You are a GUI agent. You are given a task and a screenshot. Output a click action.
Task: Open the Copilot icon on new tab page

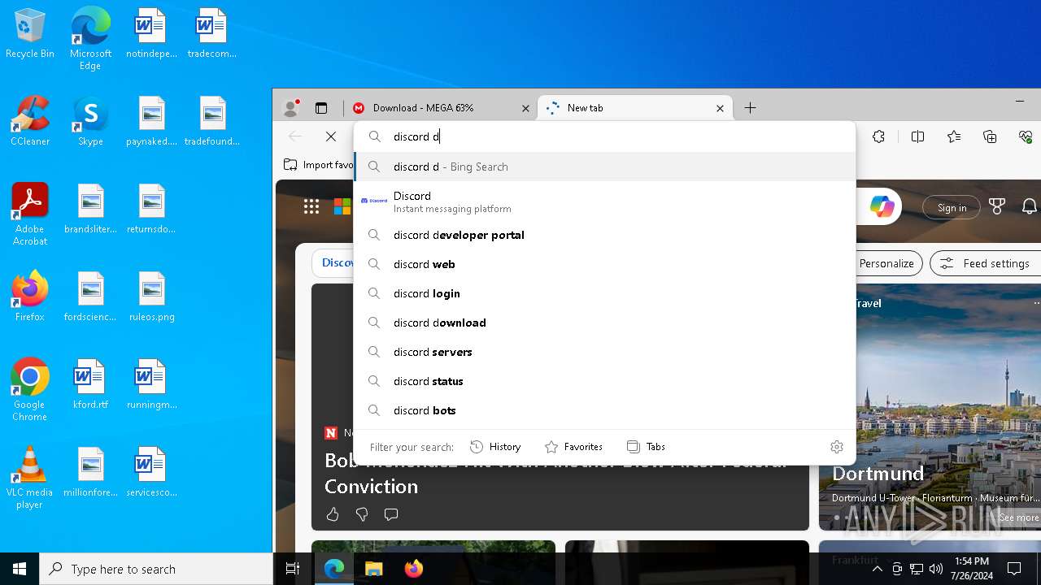[882, 207]
